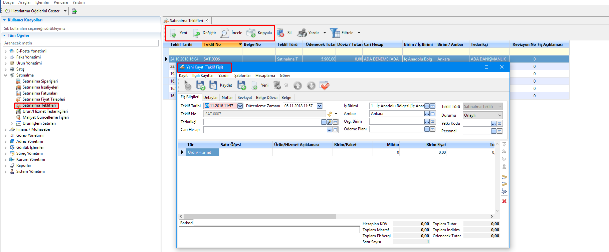Click the Kopyala copy icon in list toolbar
This screenshot has width=609, height=252.
[x=251, y=33]
